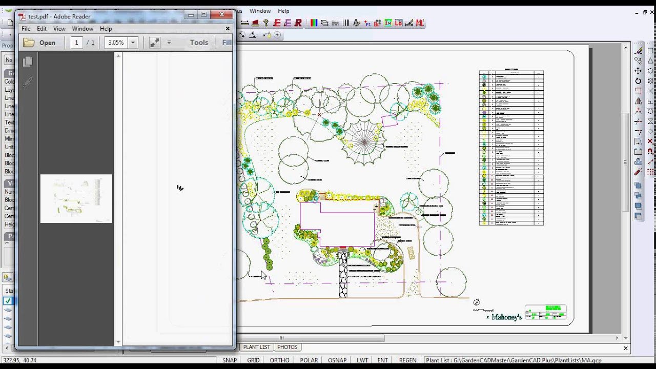
Task: Toggle the full-screen arrows button in Adobe Reader
Action: pyautogui.click(x=154, y=43)
